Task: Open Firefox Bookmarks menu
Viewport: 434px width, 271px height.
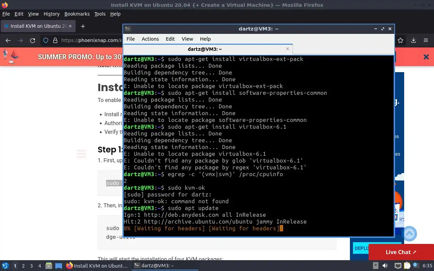Action: [x=77, y=14]
